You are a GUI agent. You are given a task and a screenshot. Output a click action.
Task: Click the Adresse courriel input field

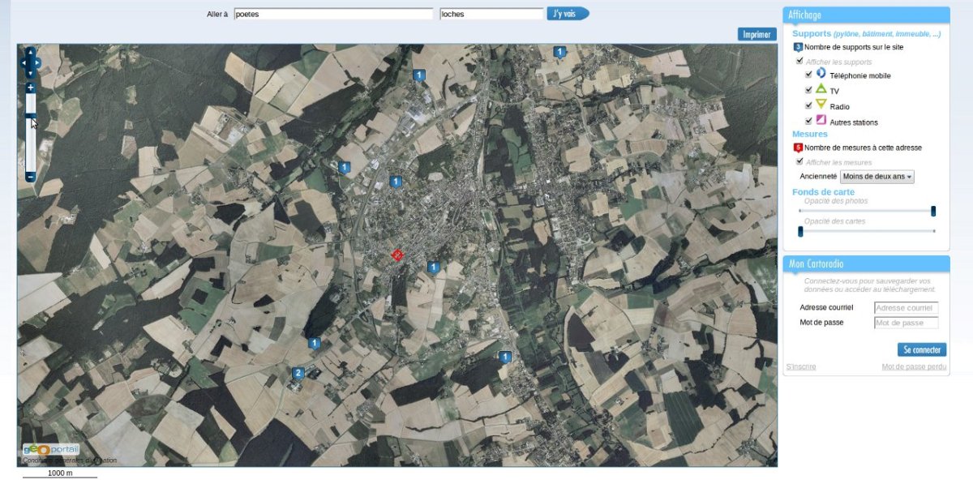pos(906,308)
